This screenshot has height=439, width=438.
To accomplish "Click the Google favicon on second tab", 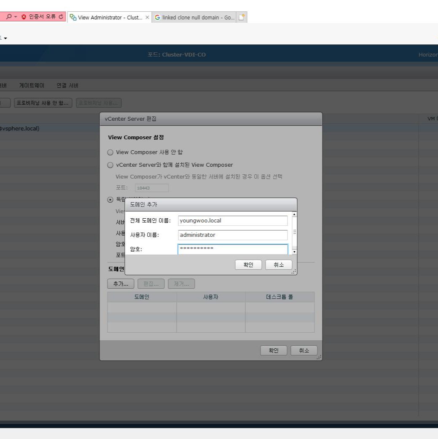I will click(158, 17).
